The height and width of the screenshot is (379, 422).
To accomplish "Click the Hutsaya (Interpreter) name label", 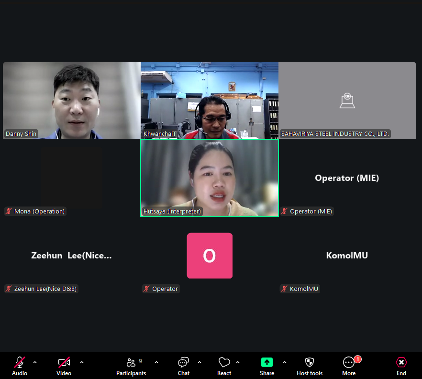I will click(x=172, y=211).
